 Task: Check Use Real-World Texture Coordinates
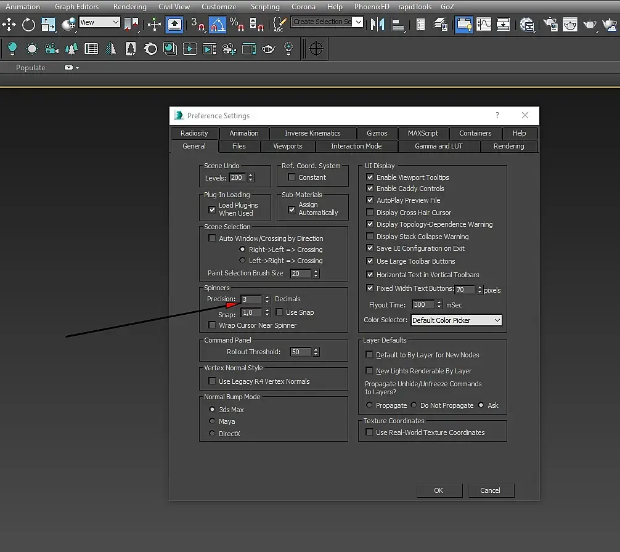(370, 432)
